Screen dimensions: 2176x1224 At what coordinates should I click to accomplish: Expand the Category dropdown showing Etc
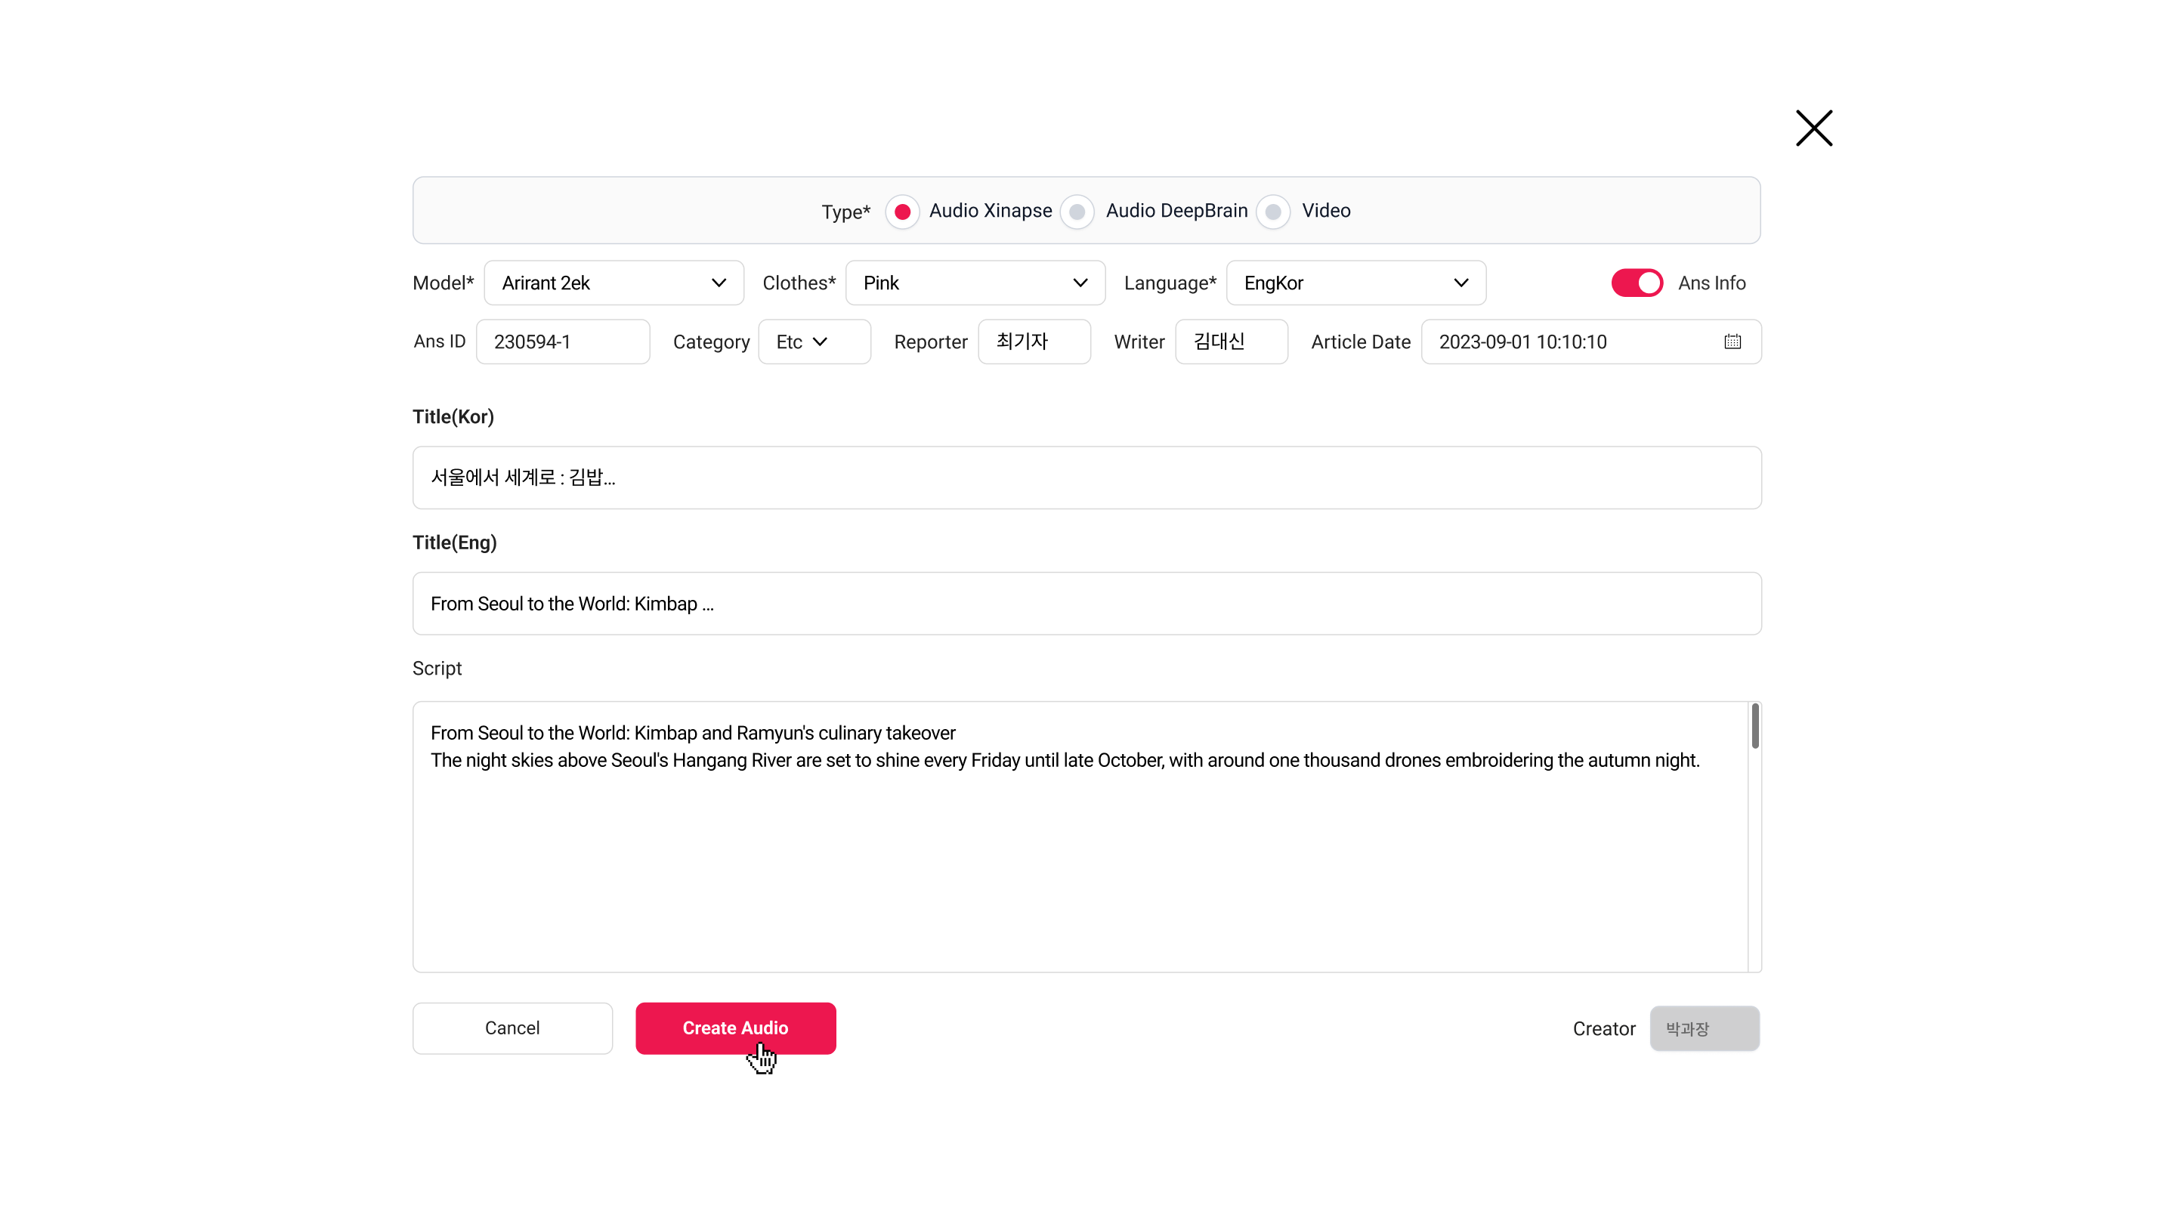click(814, 342)
